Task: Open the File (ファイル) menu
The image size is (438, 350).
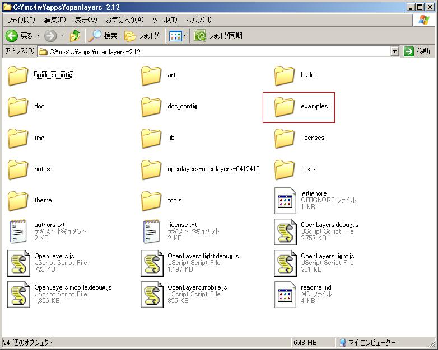Action: click(x=20, y=20)
